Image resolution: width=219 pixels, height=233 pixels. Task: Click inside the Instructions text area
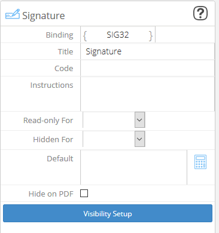click(148, 94)
